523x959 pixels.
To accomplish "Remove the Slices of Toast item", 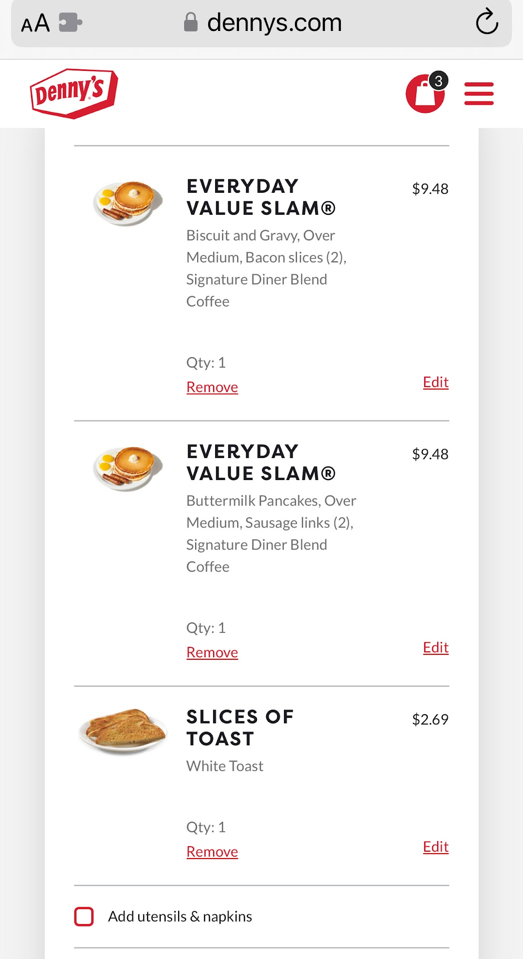I will (212, 852).
